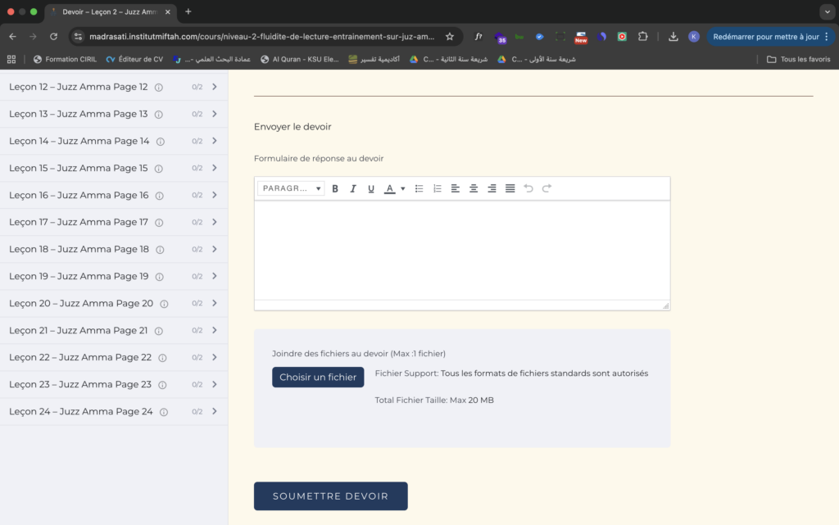
Task: Undo the last editor action
Action: click(x=528, y=188)
